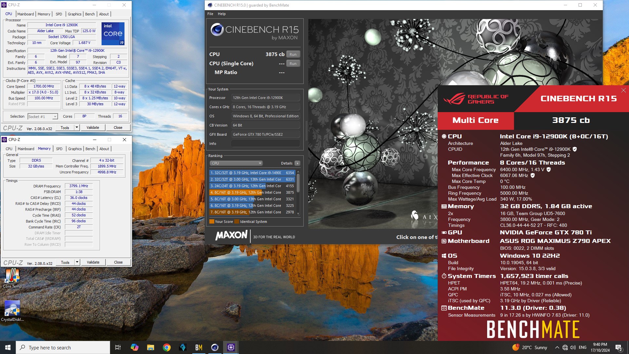Viewport: 629px width, 354px height.
Task: Click Validate in bottom CPU-Z window
Action: pos(93,262)
